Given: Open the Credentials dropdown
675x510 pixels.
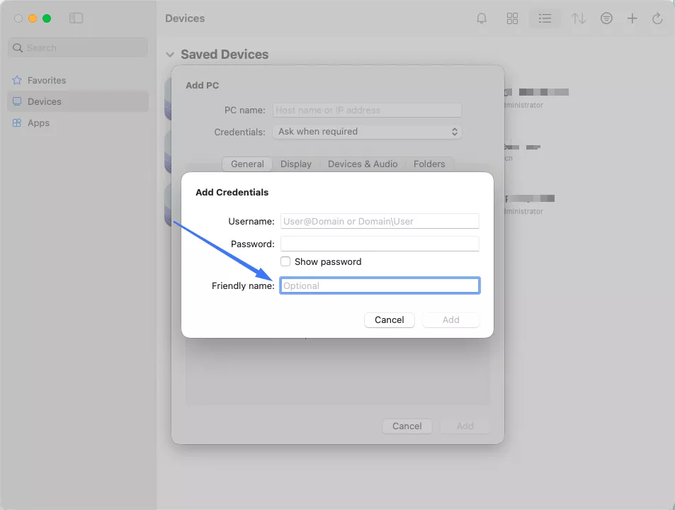Looking at the screenshot, I should click(x=367, y=132).
